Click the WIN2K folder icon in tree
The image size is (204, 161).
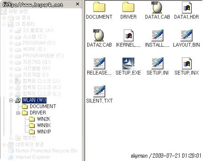tap(32, 119)
